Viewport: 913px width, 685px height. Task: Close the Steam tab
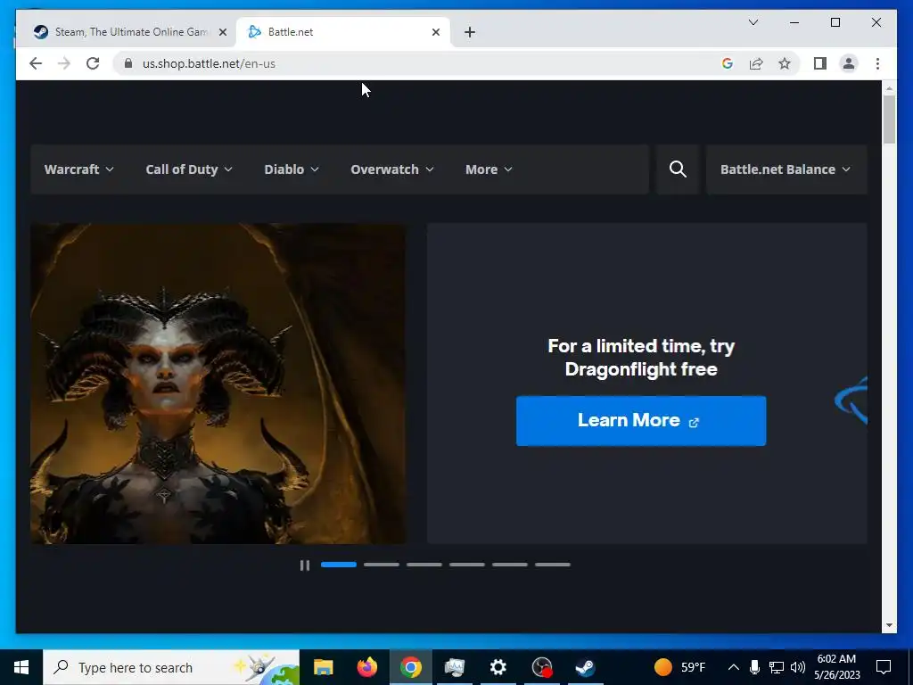tap(222, 32)
